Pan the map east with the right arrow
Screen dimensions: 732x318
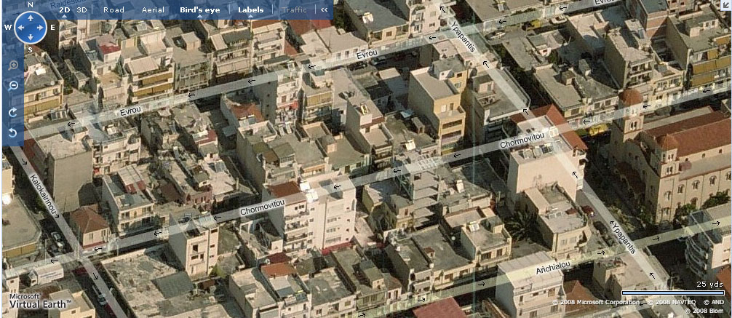(x=41, y=28)
